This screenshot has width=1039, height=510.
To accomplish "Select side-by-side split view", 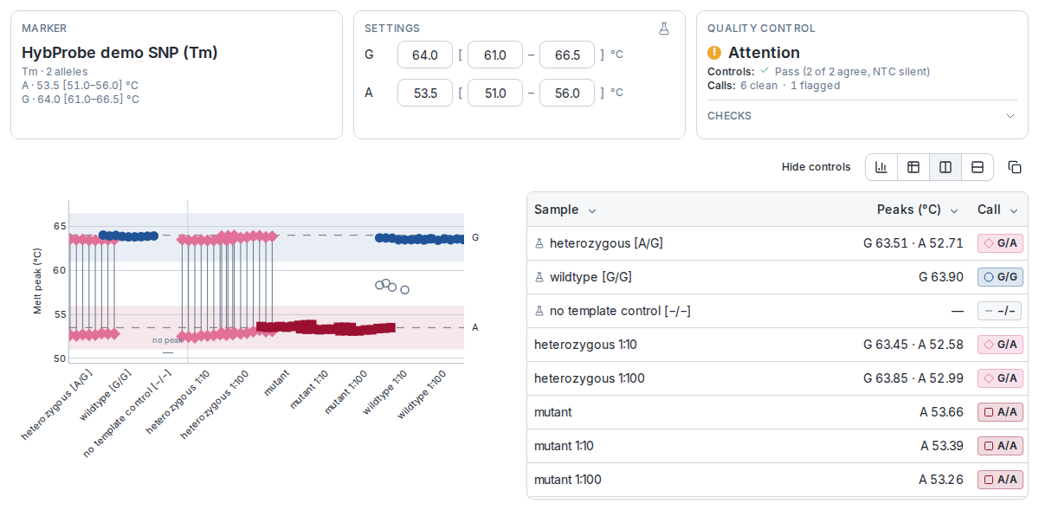I will 945,167.
